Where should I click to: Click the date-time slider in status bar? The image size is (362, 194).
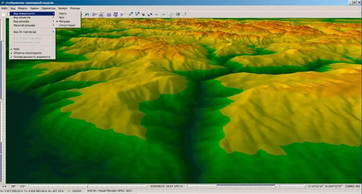88,186
